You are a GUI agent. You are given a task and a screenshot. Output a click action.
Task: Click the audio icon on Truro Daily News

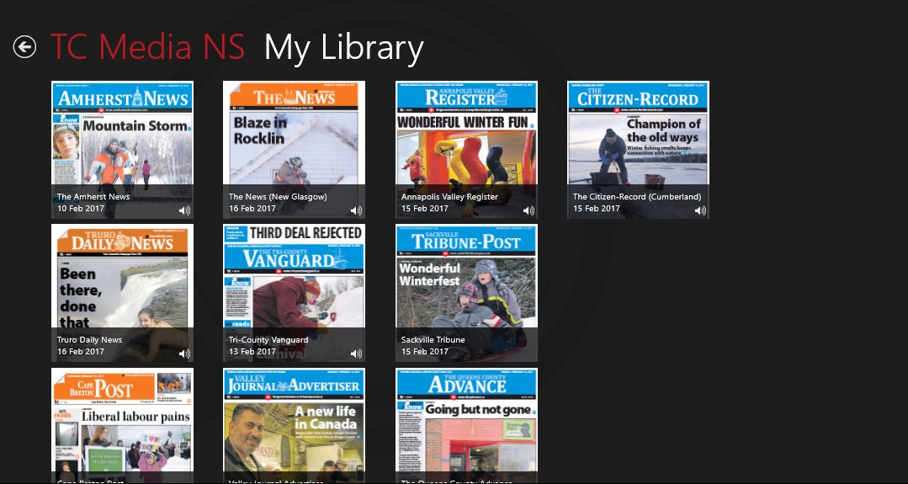tap(184, 354)
